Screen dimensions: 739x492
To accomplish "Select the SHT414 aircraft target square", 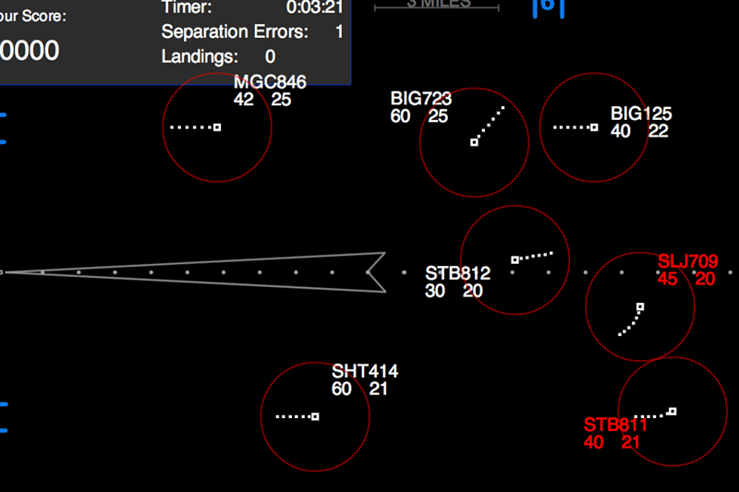I will 315,416.
